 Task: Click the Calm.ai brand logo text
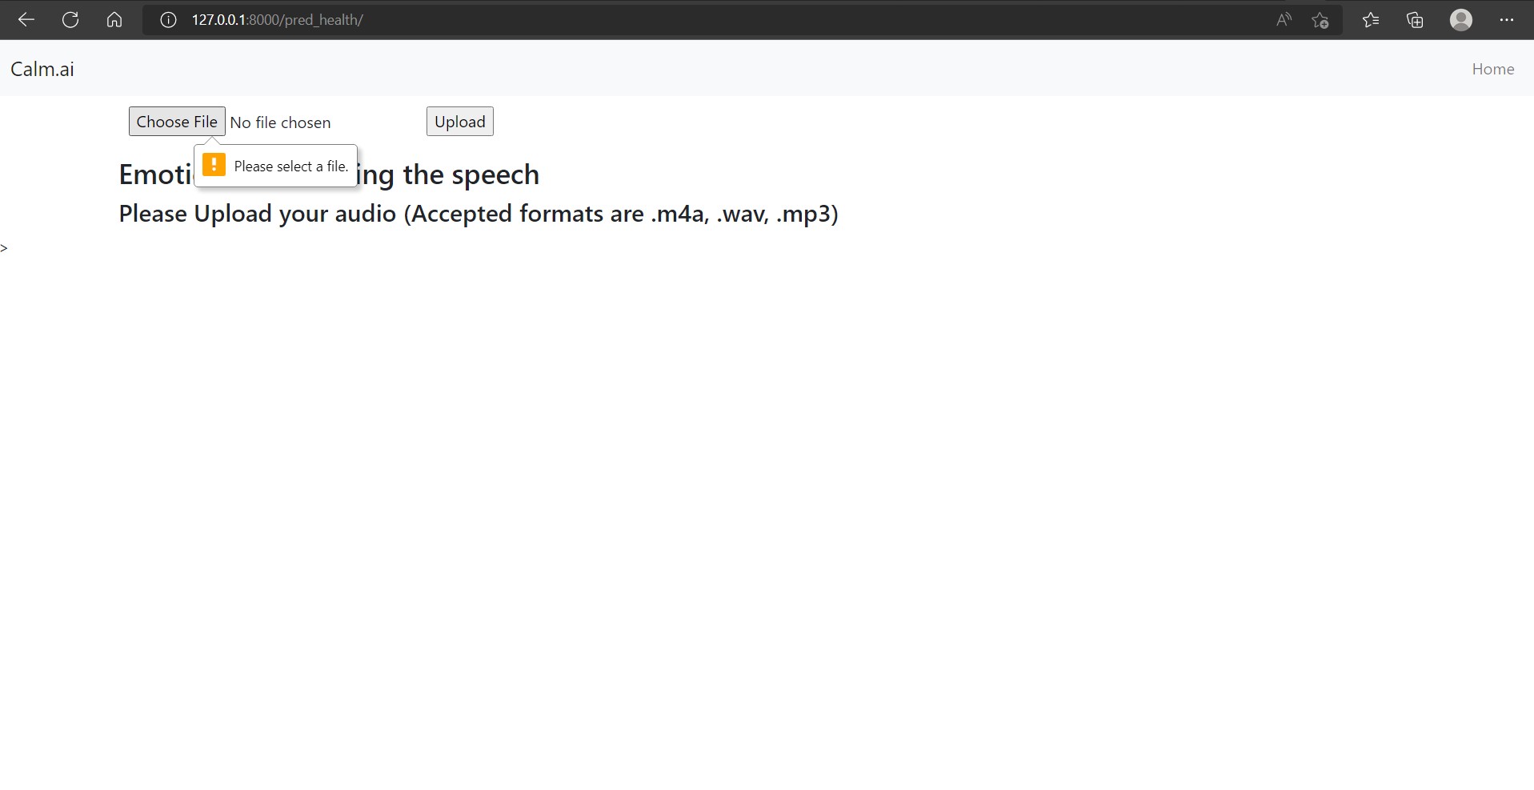click(42, 69)
